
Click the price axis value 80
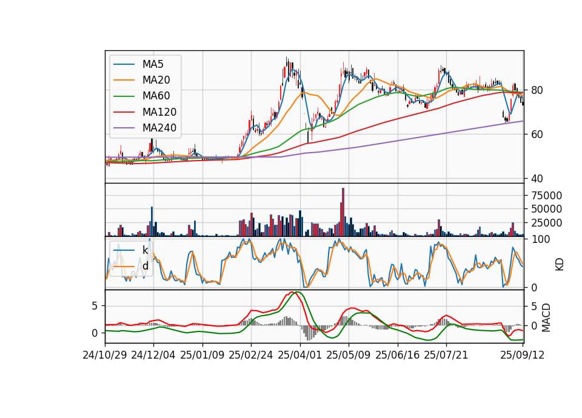click(537, 90)
